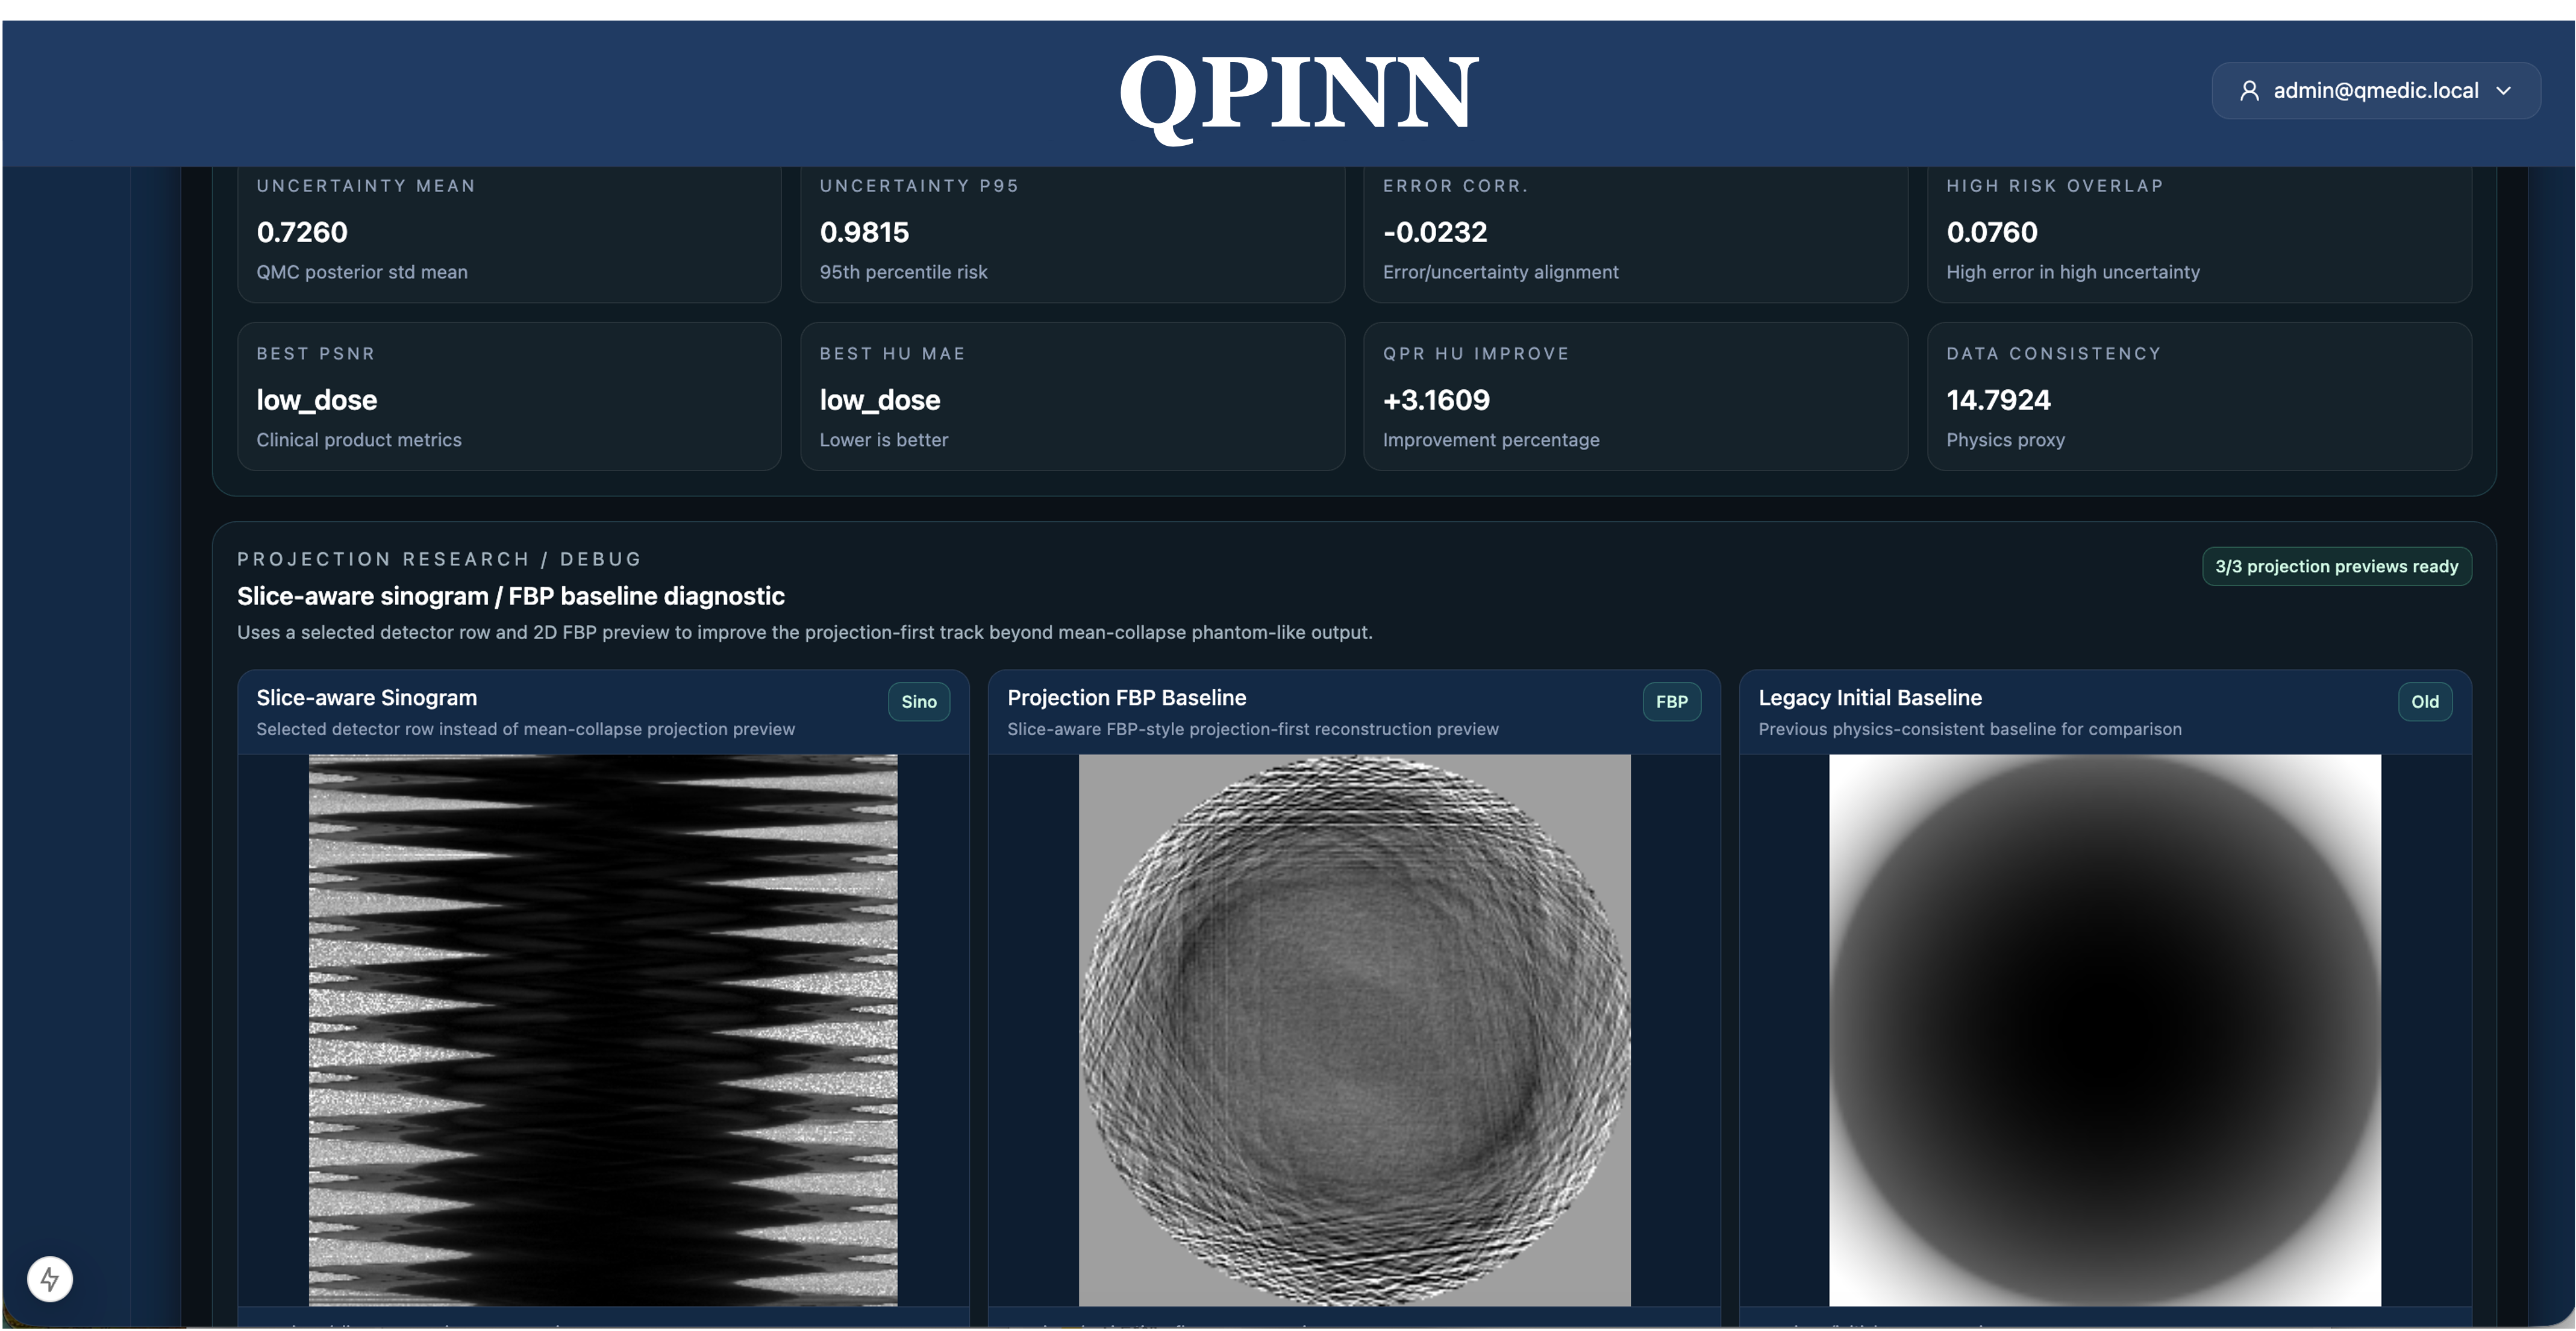Screen dimensions: 2576x1331
Task: Click the 'QMC posterior std mean' caption
Action: pos(362,272)
